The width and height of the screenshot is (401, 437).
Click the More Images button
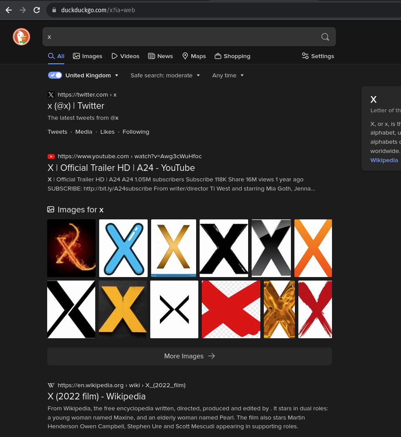pyautogui.click(x=190, y=356)
